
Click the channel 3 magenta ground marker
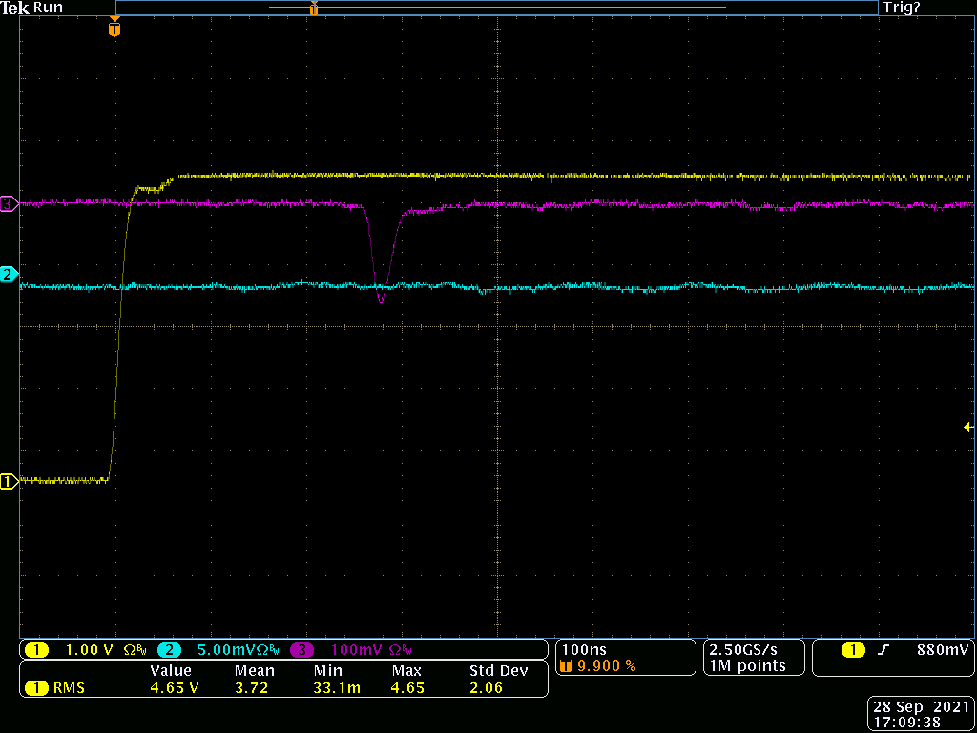click(x=9, y=204)
